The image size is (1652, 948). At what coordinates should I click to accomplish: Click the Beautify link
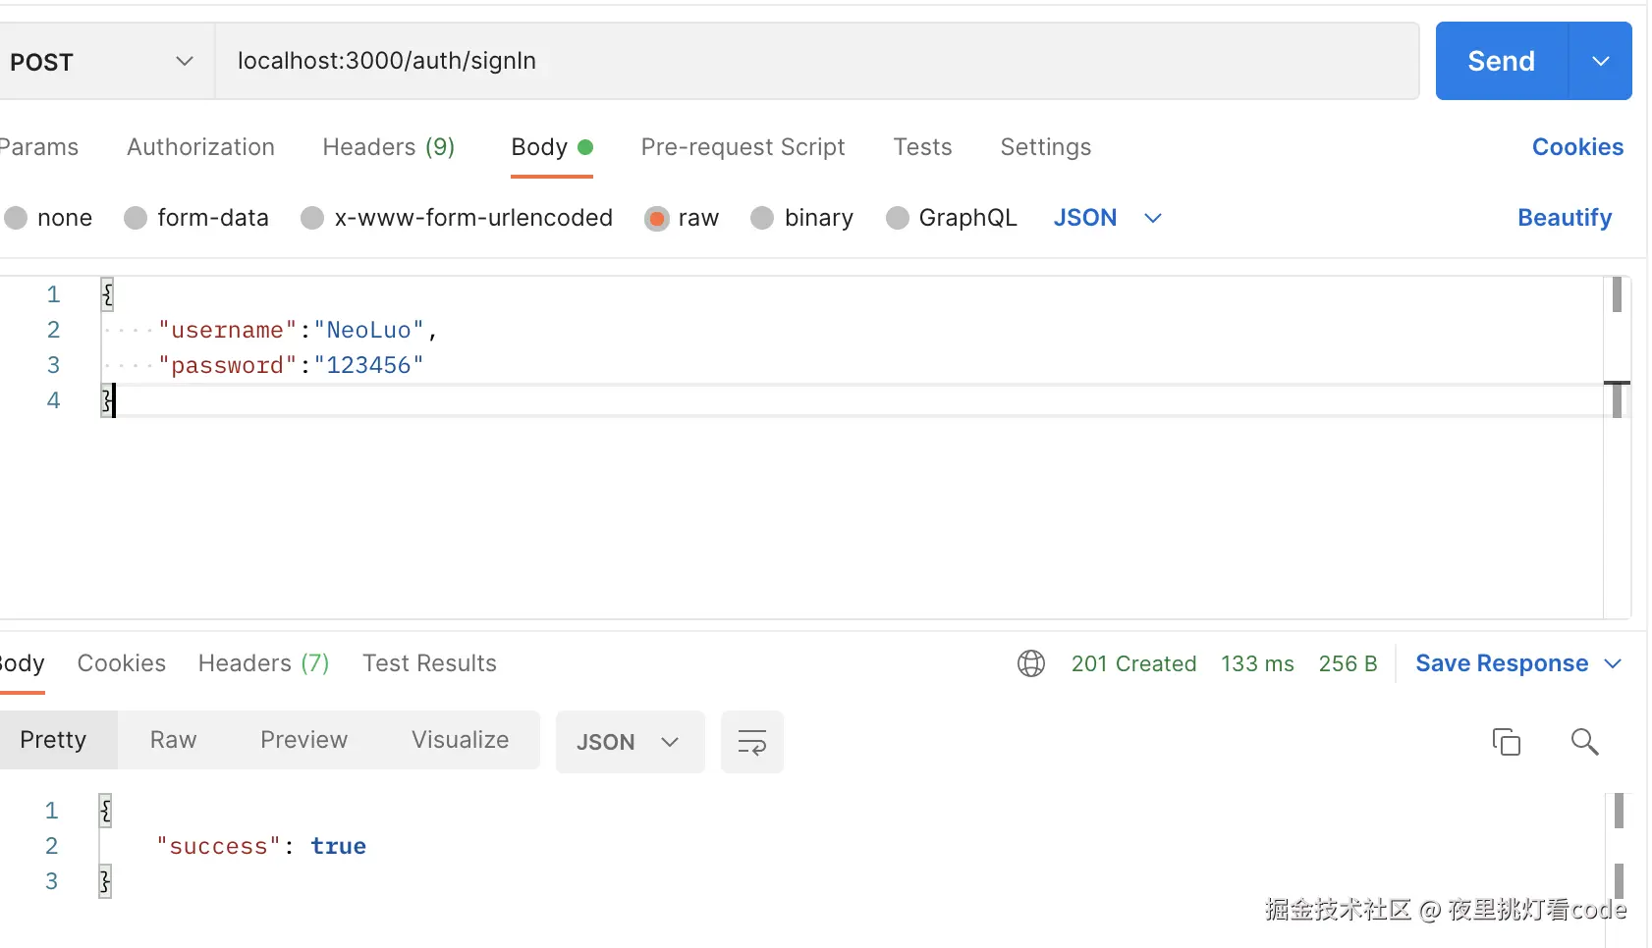pyautogui.click(x=1564, y=218)
